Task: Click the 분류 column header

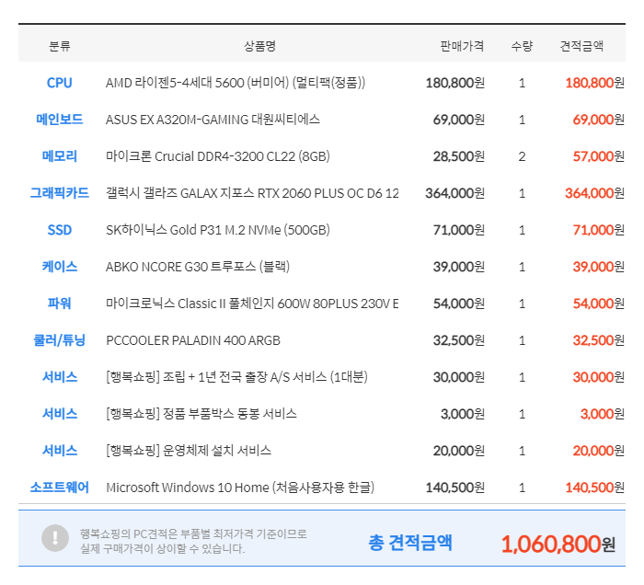Action: 60,46
